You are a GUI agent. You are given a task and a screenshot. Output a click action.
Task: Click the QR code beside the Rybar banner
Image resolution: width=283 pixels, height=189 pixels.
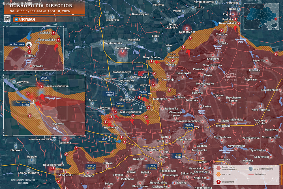coord(7,19)
